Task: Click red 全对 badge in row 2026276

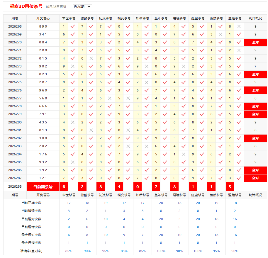Action: point(255,90)
